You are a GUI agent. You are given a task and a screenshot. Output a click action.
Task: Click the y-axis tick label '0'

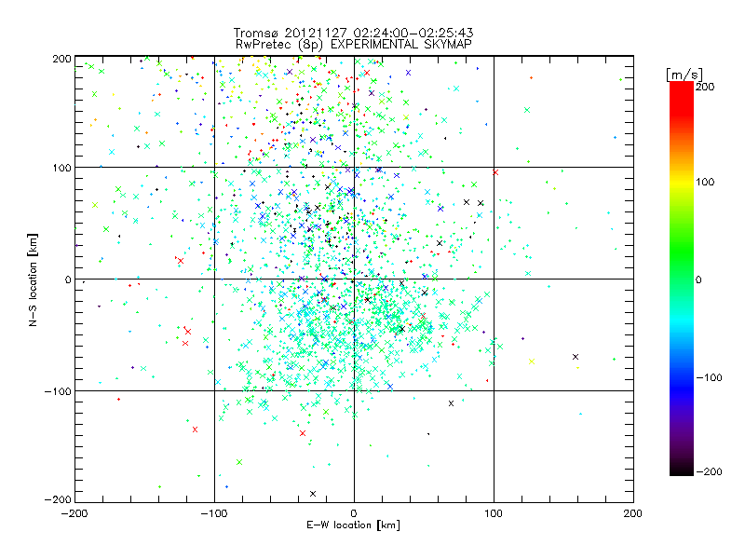(x=68, y=279)
